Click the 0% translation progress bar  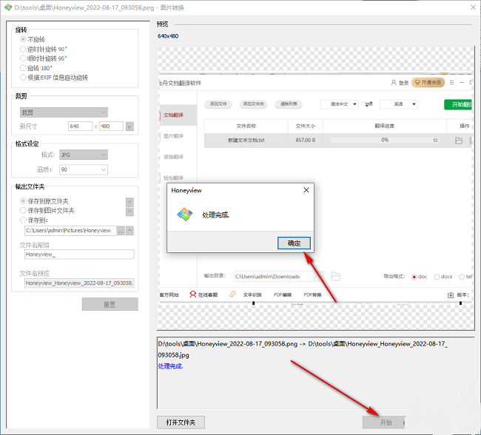coord(384,140)
